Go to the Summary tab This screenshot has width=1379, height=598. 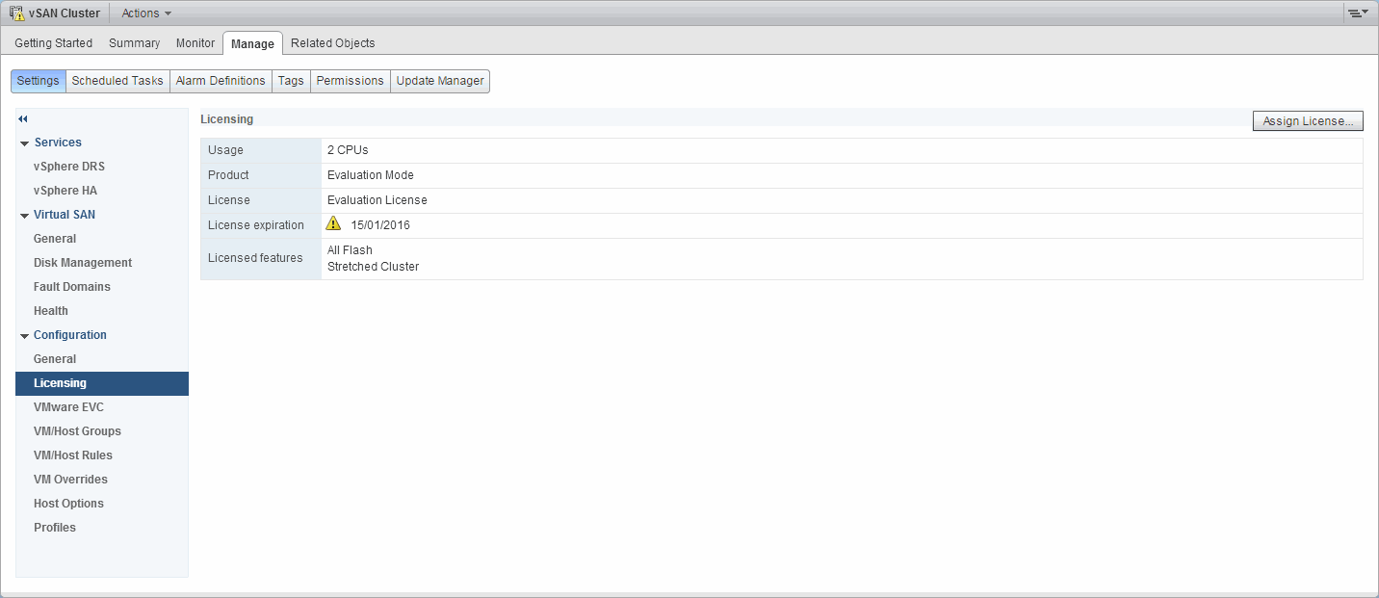click(x=134, y=43)
